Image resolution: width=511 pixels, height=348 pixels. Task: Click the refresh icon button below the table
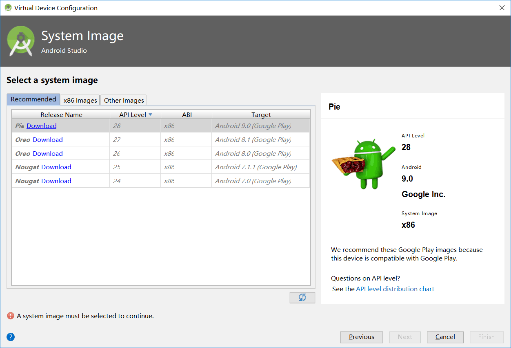click(x=302, y=297)
